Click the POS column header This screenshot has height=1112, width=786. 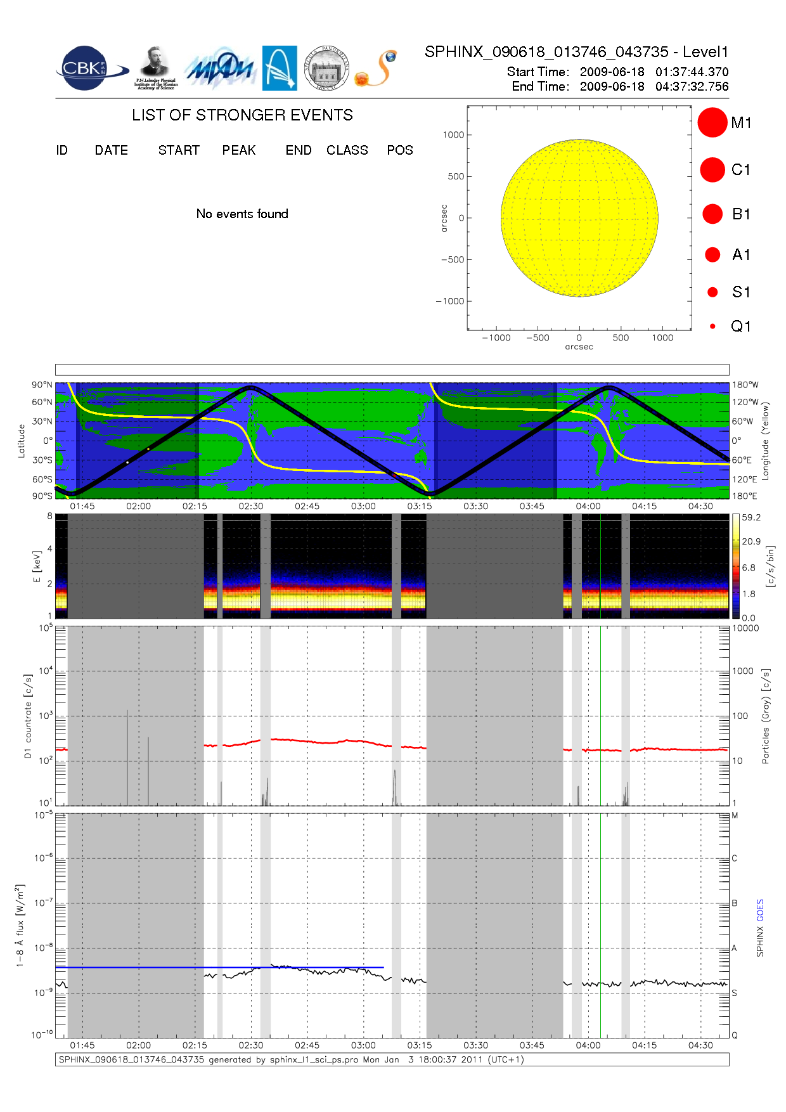coord(400,150)
